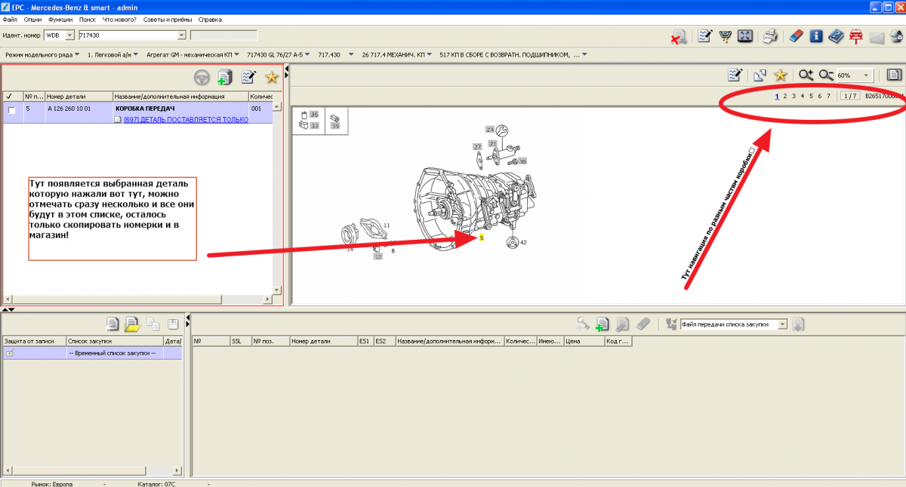
Task: Click the full-screen view icon in top toolbar
Action: pyautogui.click(x=744, y=36)
